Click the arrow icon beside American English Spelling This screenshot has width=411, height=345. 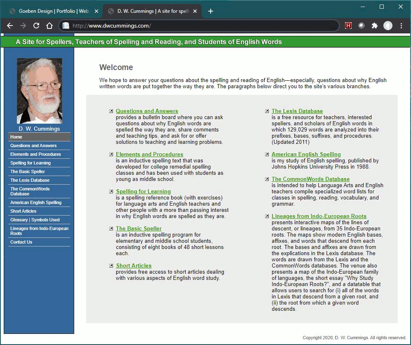pyautogui.click(x=267, y=155)
